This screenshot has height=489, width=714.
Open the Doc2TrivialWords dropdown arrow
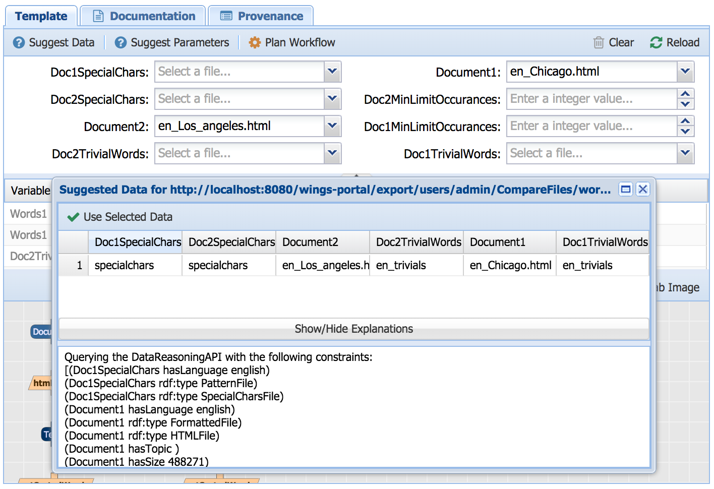(x=332, y=153)
